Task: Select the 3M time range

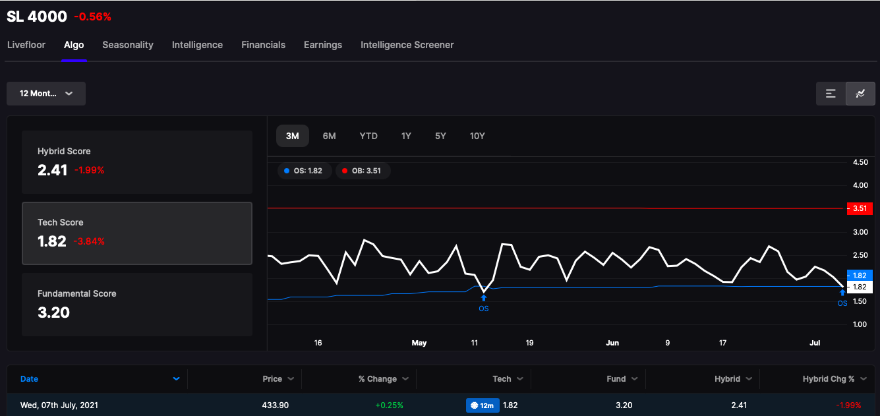Action: click(x=293, y=136)
